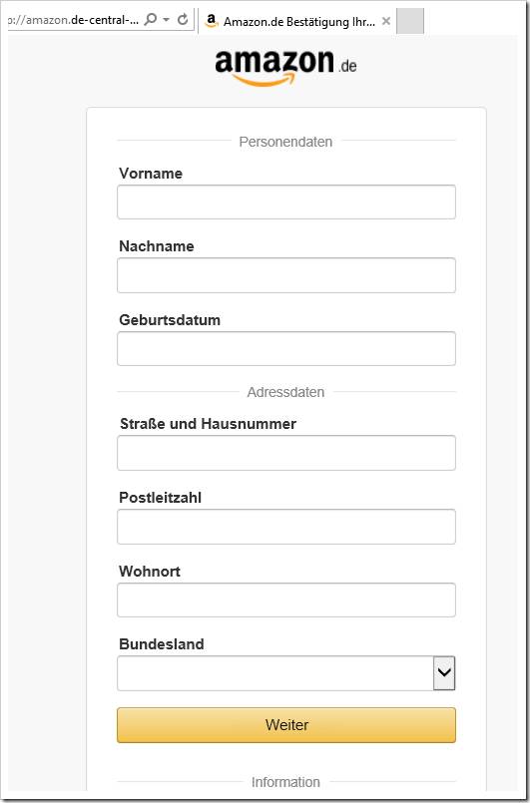Click the Straße und Hausnummer field
The width and height of the screenshot is (530, 803).
286,453
